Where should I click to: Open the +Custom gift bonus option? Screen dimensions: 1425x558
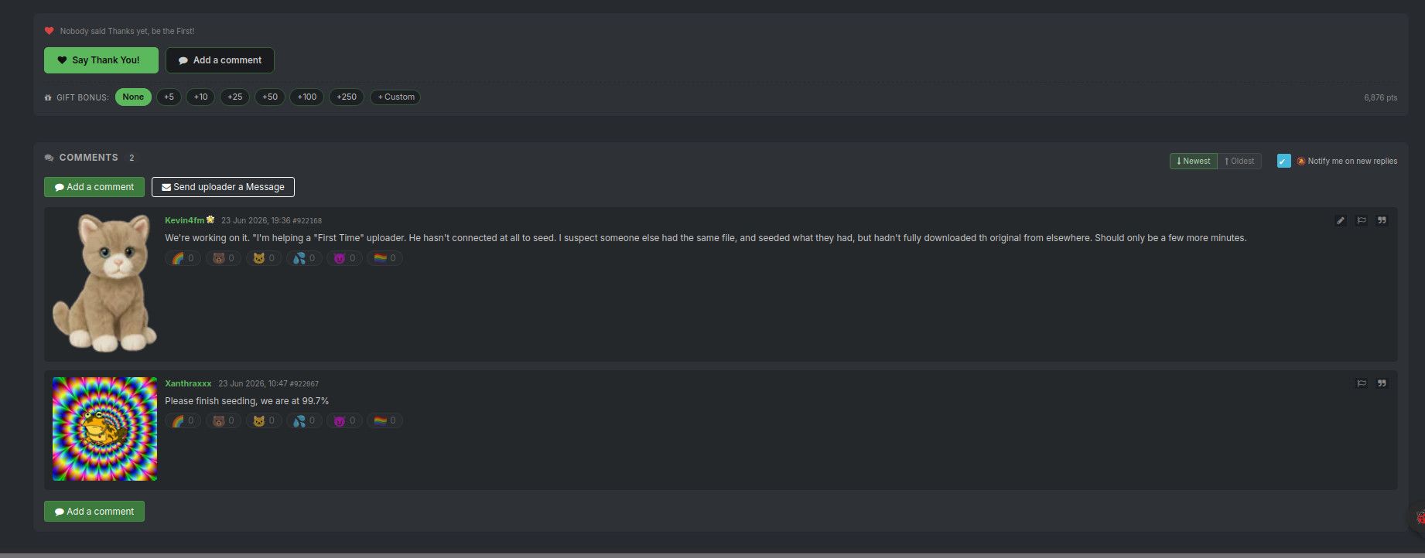(395, 97)
